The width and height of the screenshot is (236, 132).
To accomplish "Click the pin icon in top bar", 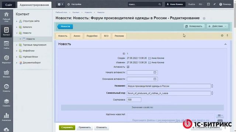I will coord(214,4).
